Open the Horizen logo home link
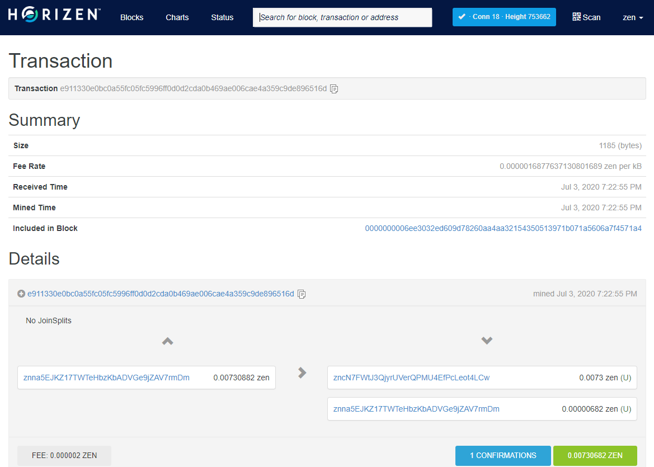654x467 pixels. coord(54,15)
